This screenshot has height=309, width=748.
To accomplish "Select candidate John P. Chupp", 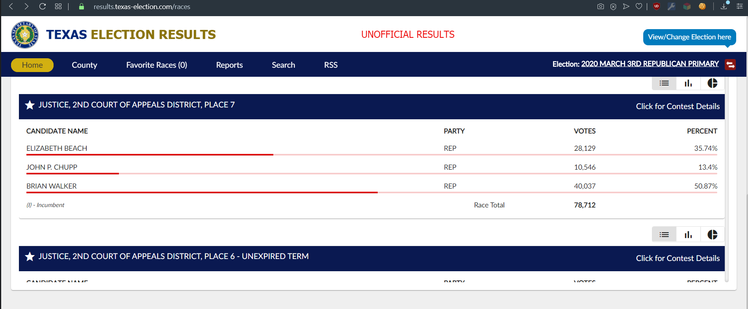I will tap(52, 167).
